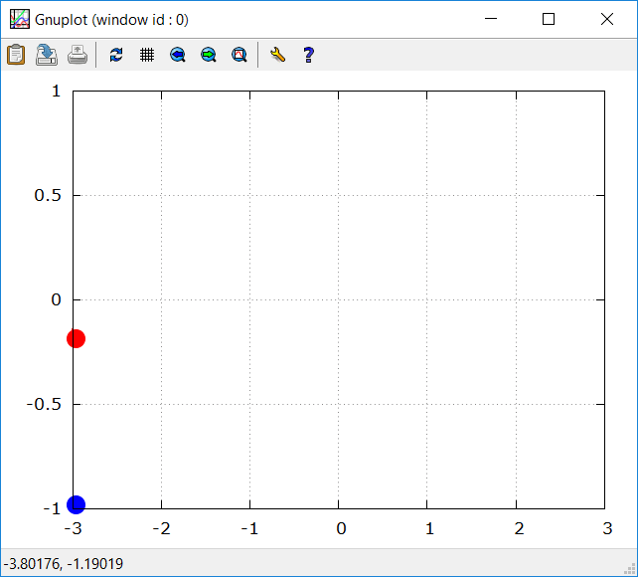This screenshot has height=577, width=638.
Task: Apply next zoom settings icon
Action: [x=209, y=55]
